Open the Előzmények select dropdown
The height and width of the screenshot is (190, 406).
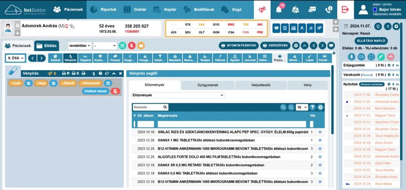178,95
